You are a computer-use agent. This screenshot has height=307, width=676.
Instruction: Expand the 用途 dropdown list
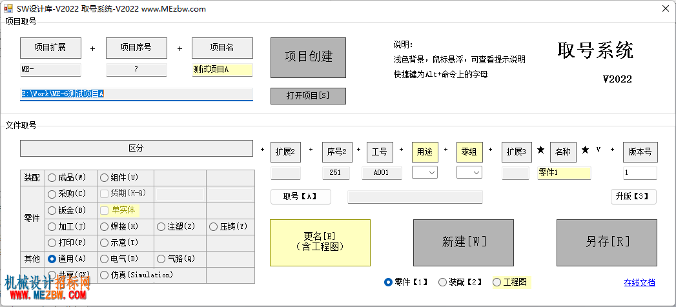(425, 172)
